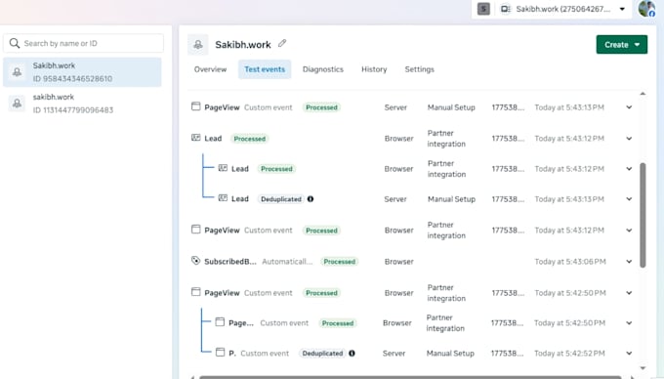Click 'Today at 5:42:52 PM' timestamp
Screen dimensions: 664x379
coord(569,354)
